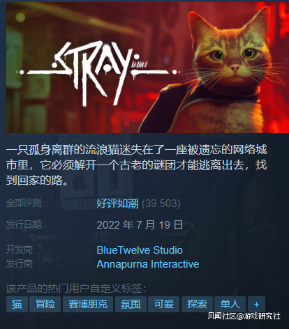Image resolution: width=289 pixels, height=329 pixels.
Task: Click the 该产品的热门用户自定义标签 heading
Action: coord(76,289)
